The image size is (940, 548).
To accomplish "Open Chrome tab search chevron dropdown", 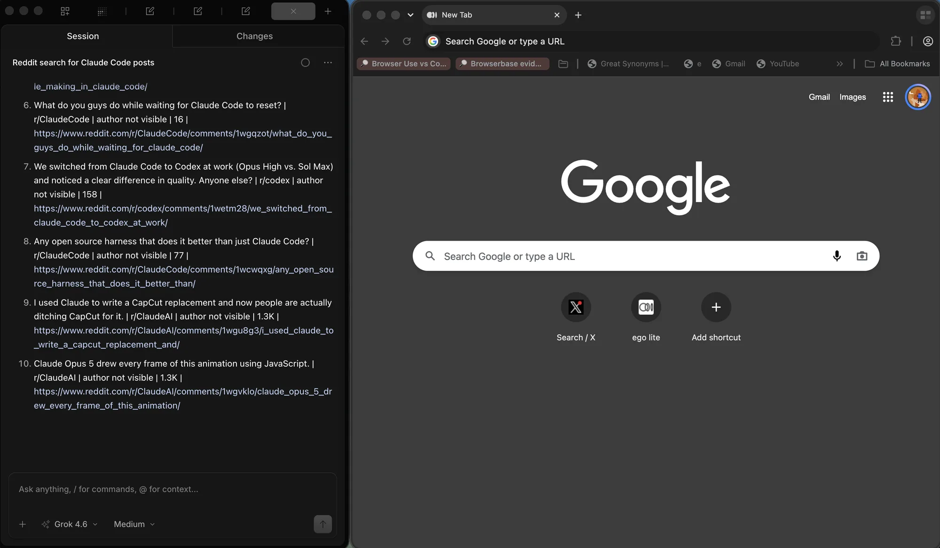I will pyautogui.click(x=410, y=15).
